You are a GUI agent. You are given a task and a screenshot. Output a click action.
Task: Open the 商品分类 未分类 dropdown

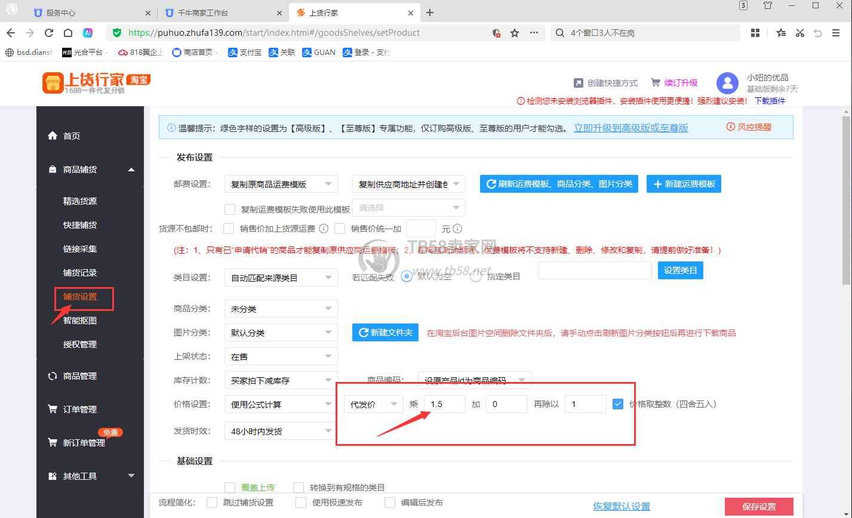pyautogui.click(x=281, y=309)
